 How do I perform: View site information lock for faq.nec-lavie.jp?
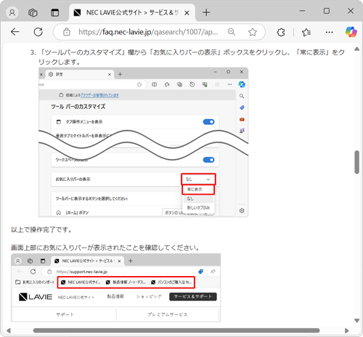coord(67,32)
